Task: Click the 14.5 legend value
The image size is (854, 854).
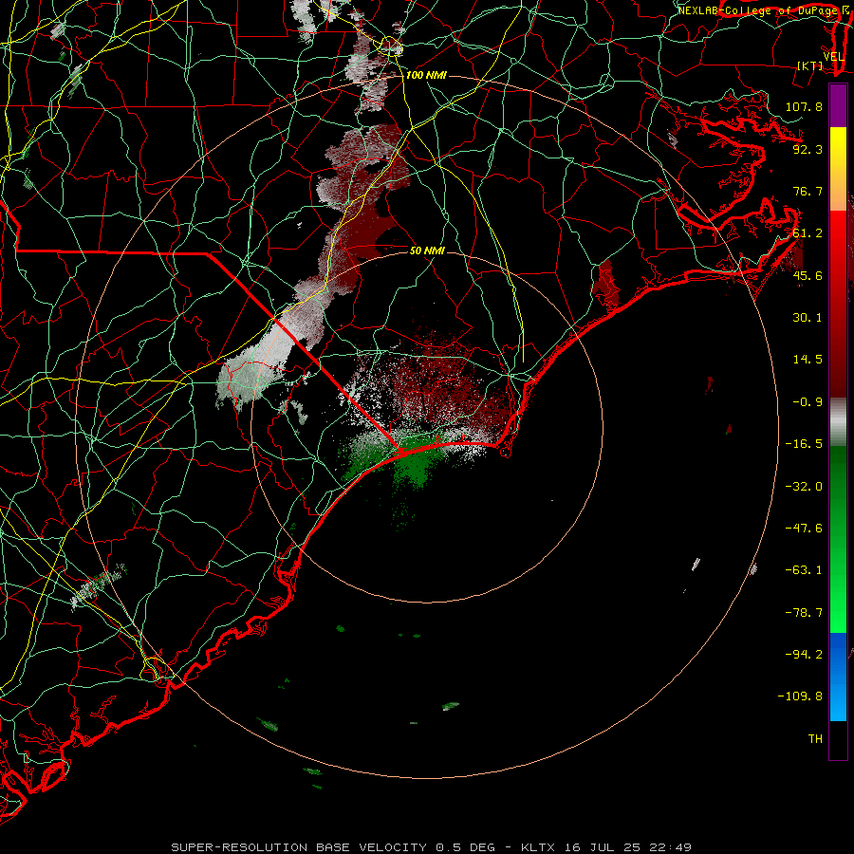Action: (x=808, y=360)
